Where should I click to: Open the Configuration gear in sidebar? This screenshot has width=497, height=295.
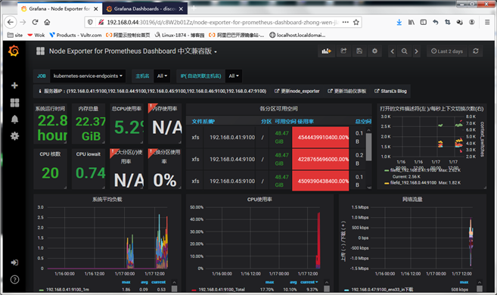14,136
